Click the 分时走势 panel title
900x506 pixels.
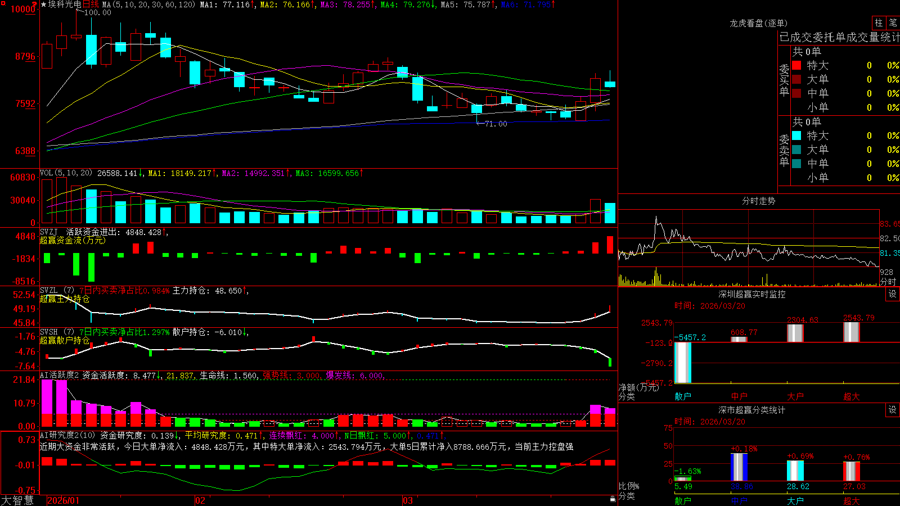click(758, 201)
